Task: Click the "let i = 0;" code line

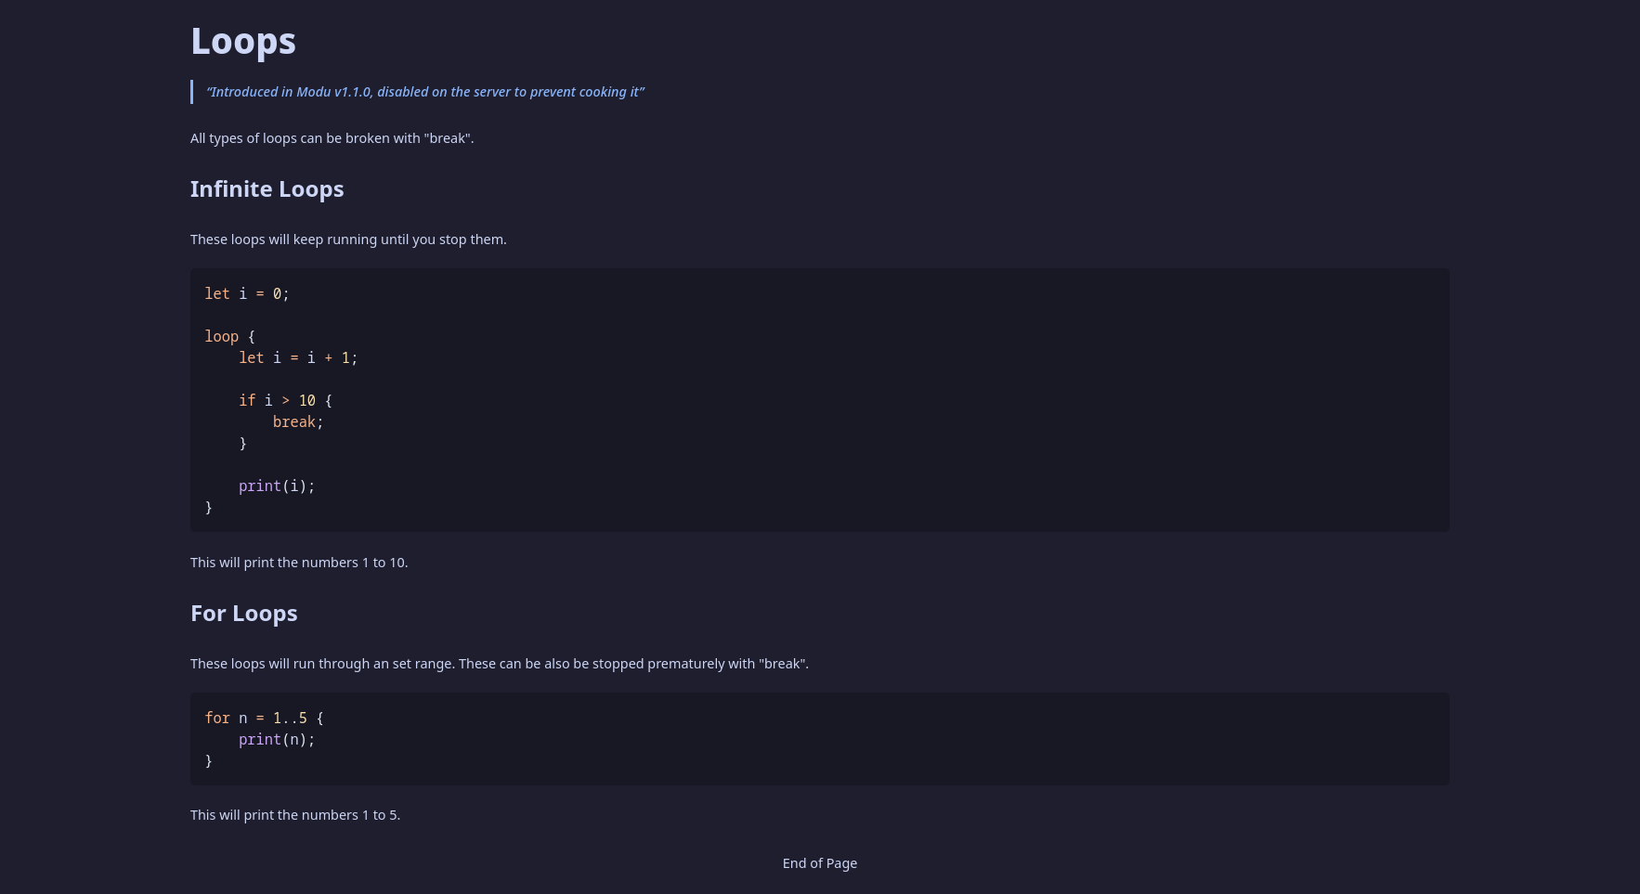Action: point(247,294)
